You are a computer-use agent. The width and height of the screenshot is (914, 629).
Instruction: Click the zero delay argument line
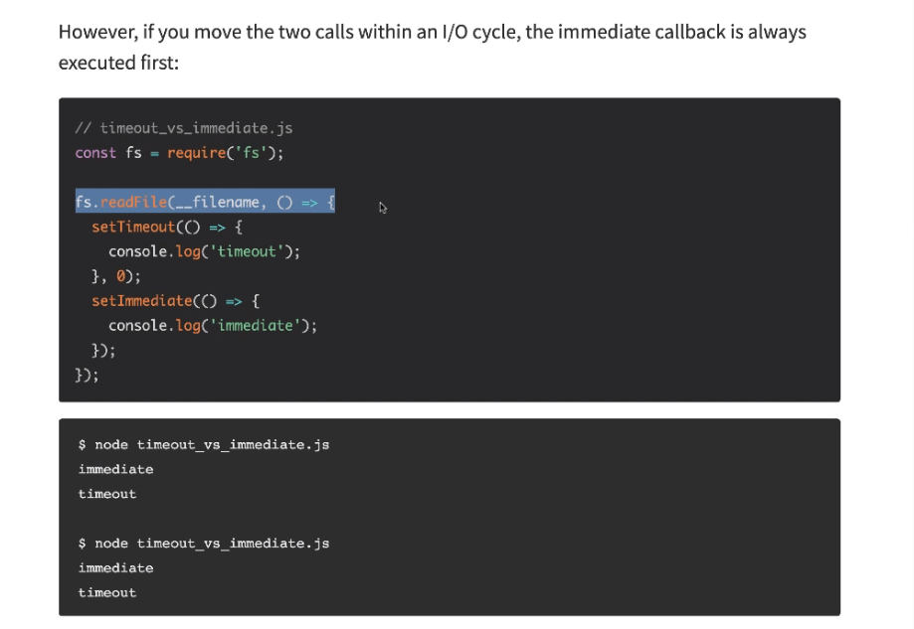[116, 276]
